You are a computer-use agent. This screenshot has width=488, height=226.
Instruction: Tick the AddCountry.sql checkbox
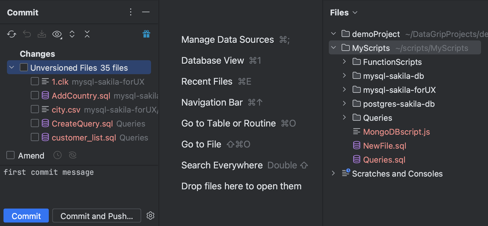point(35,95)
